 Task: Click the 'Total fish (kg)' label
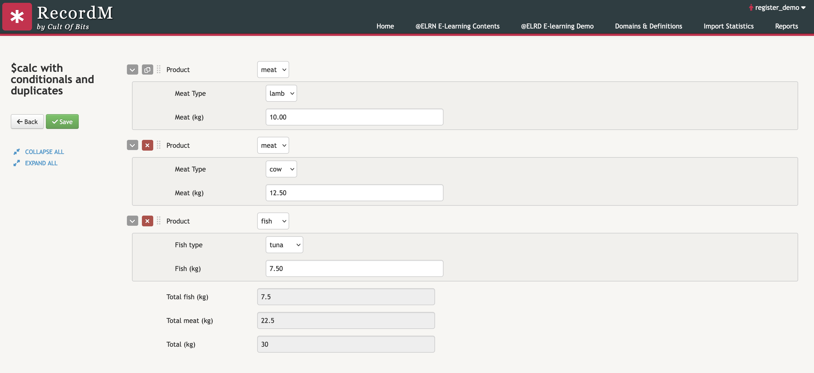coord(187,297)
